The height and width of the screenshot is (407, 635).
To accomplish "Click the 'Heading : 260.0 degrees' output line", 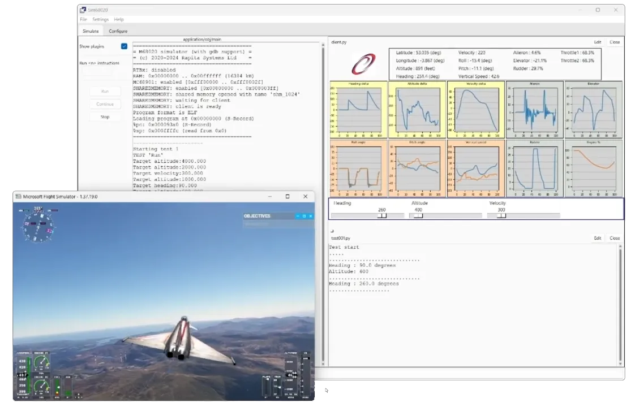I will coord(364,284).
